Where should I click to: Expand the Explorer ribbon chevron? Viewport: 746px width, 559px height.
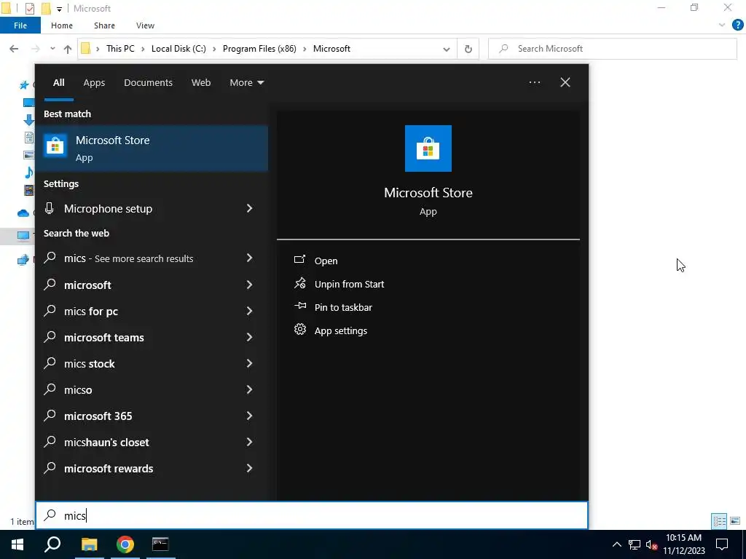tap(722, 25)
